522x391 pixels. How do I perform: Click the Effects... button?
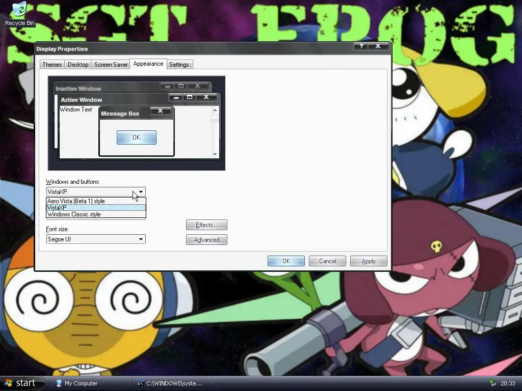(206, 225)
